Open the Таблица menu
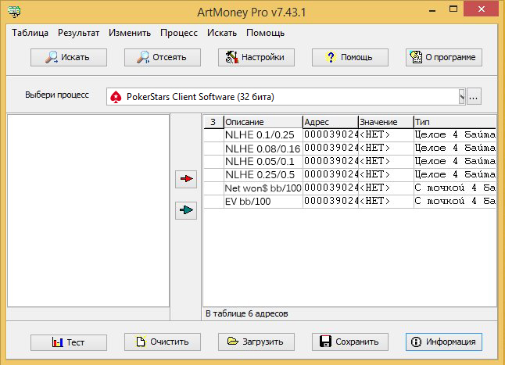Viewport: 505px width, 365px height. [30, 33]
